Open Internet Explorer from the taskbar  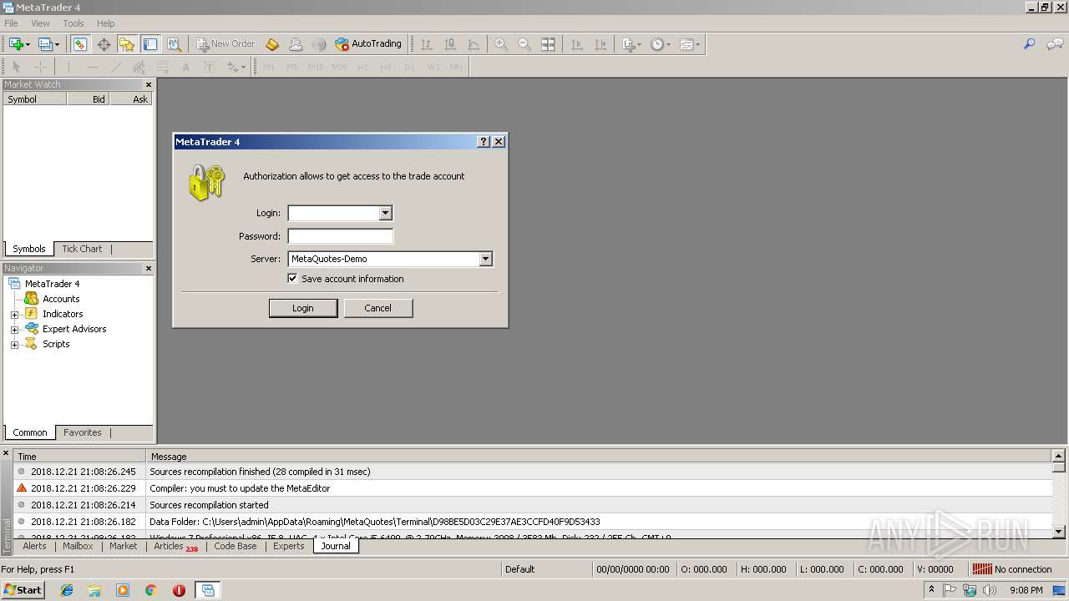pos(67,590)
